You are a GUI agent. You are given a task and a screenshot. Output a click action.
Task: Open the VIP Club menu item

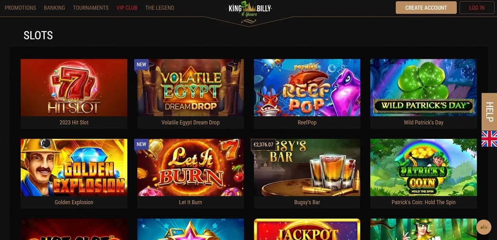tap(127, 8)
